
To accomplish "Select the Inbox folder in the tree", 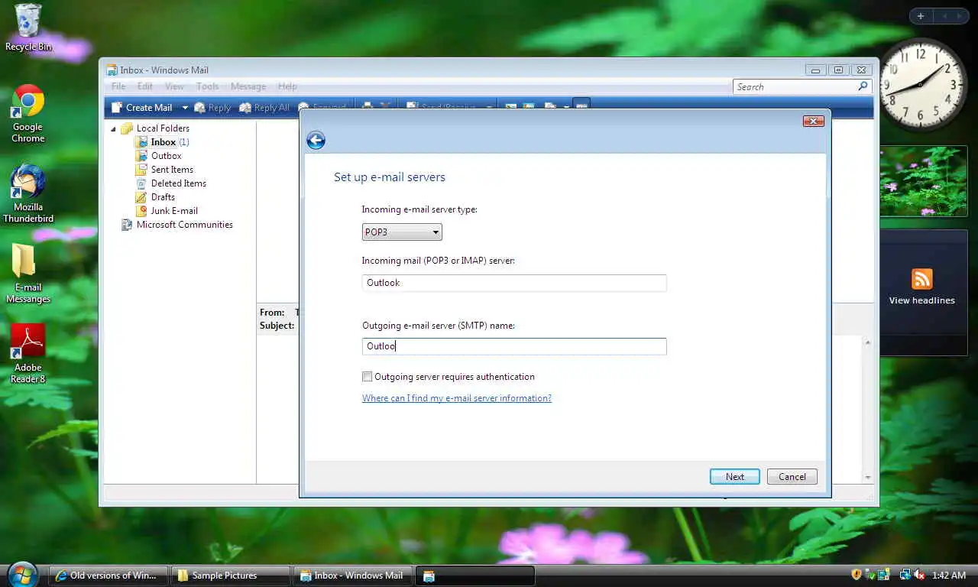I will [163, 142].
